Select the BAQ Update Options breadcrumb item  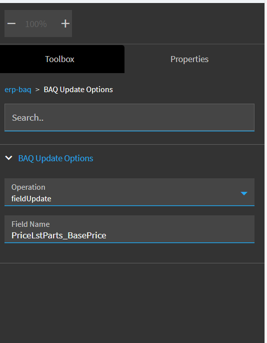click(78, 90)
